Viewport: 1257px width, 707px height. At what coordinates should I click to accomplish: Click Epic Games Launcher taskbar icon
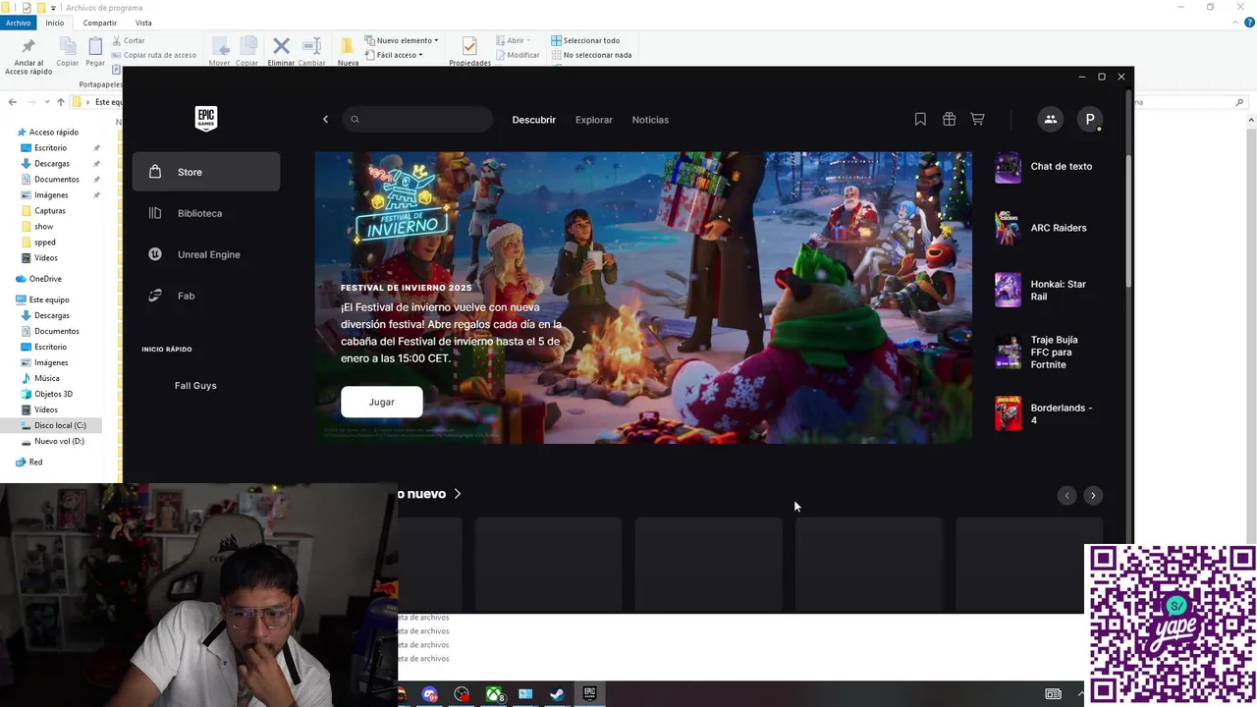pyautogui.click(x=589, y=694)
